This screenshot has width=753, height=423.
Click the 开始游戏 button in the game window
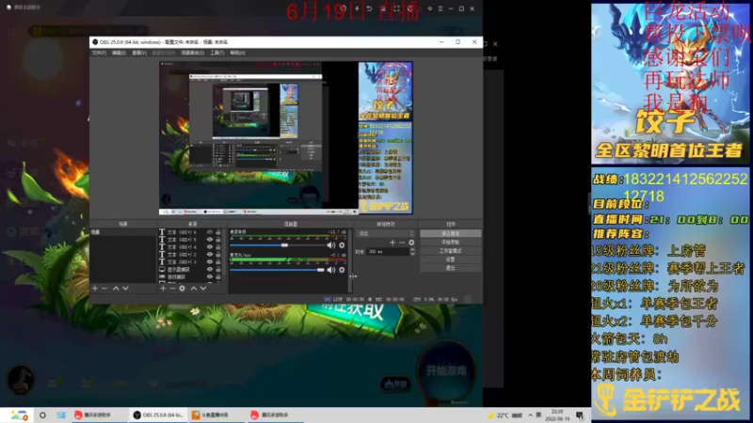[445, 370]
